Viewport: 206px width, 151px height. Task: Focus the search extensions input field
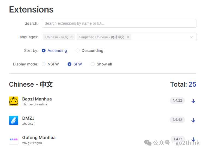(119, 23)
